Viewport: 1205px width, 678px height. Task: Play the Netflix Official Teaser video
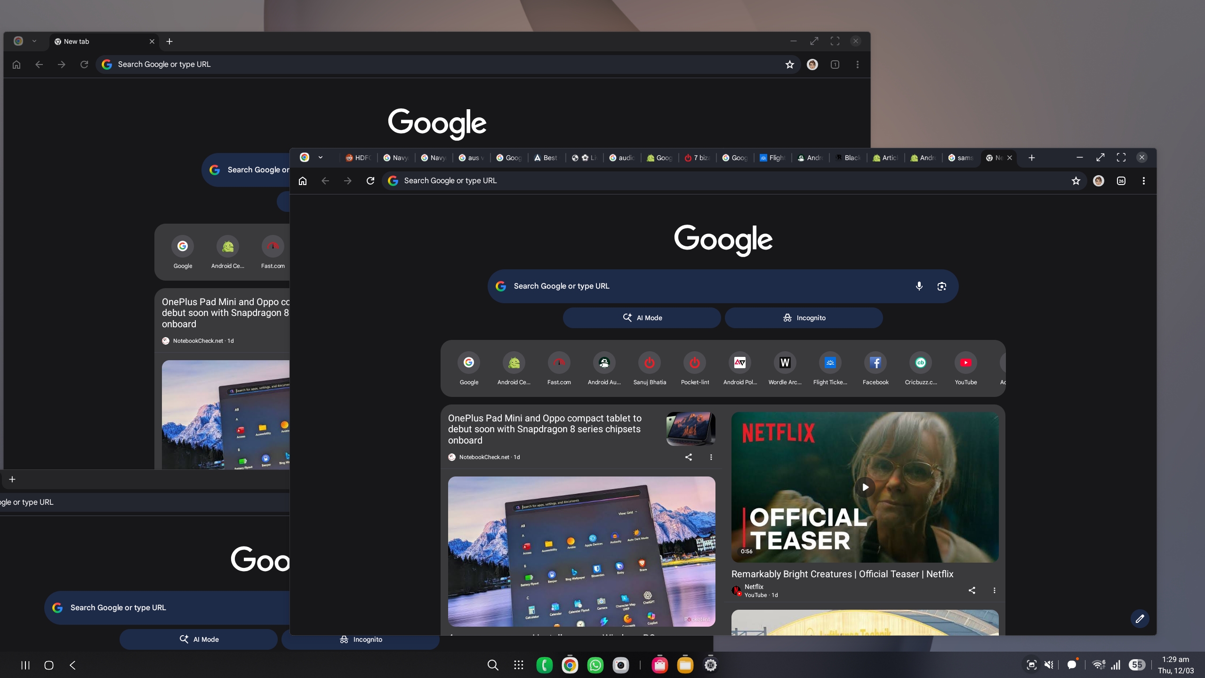click(x=865, y=488)
